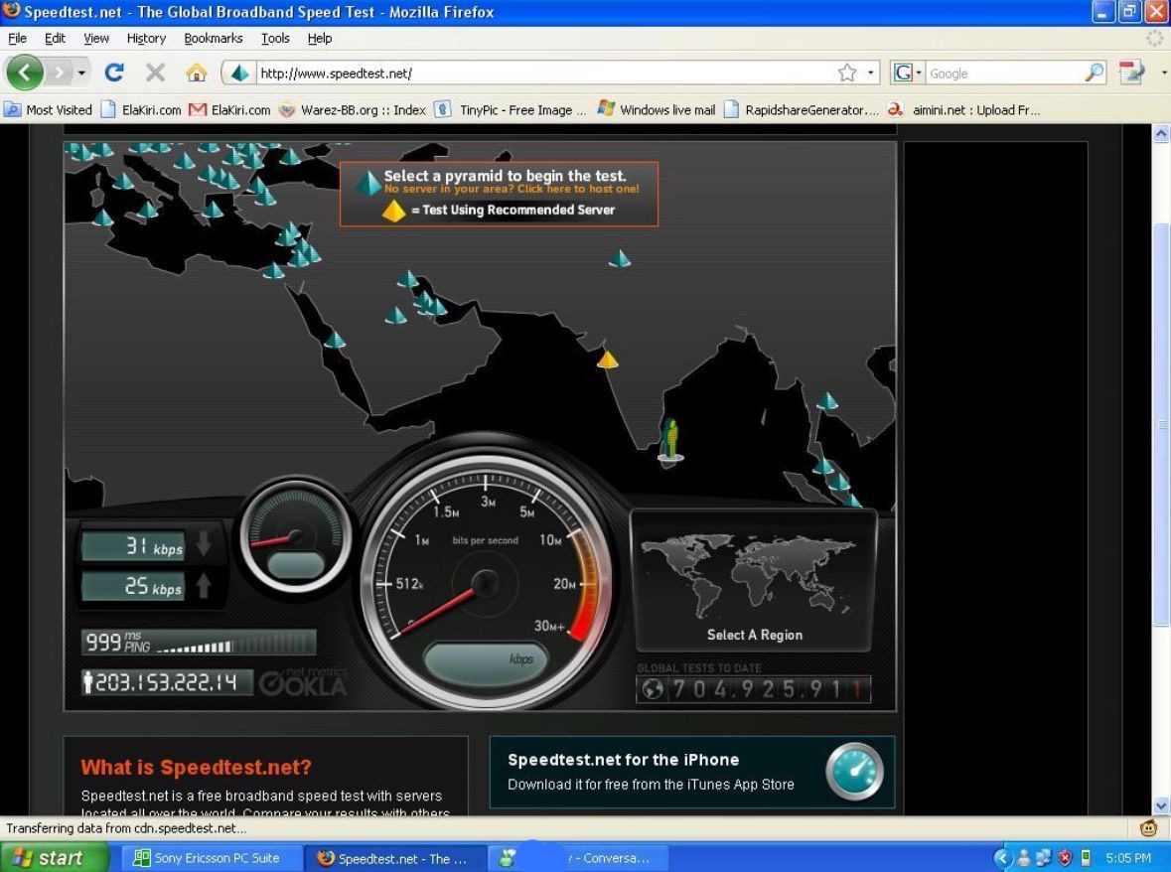Expand hidden system tray icons arrow
This screenshot has height=872, width=1171.
(1002, 858)
